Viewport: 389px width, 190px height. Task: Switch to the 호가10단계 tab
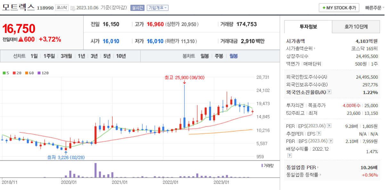(356, 27)
